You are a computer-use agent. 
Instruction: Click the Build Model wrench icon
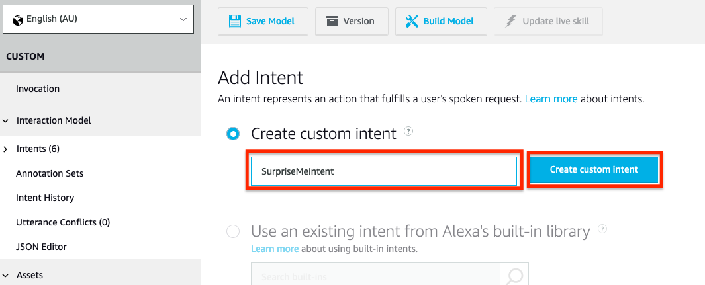pos(411,21)
